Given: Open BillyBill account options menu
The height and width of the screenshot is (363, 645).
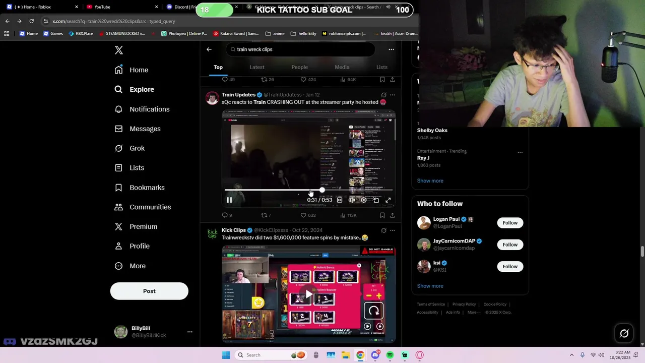Looking at the screenshot, I should (190, 332).
